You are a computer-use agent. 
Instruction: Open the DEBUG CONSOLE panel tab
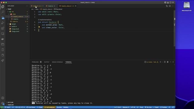[x=57, y=62]
